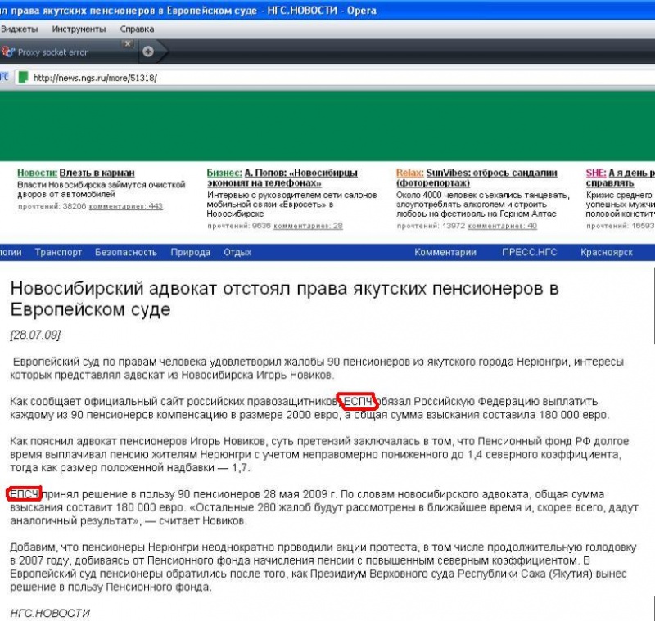655x621 pixels.
Task: Open headline Влезть в карман
Action: click(x=97, y=173)
